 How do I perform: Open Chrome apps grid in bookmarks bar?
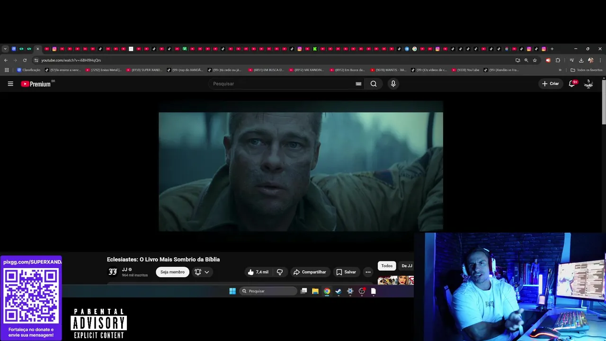7,70
